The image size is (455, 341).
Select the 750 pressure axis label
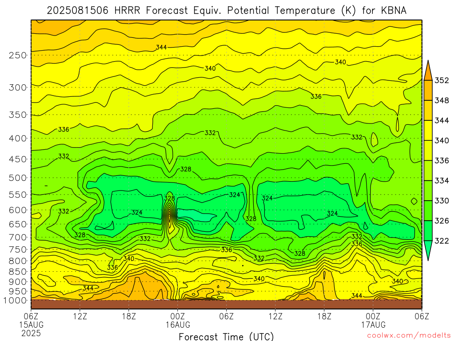(x=18, y=250)
